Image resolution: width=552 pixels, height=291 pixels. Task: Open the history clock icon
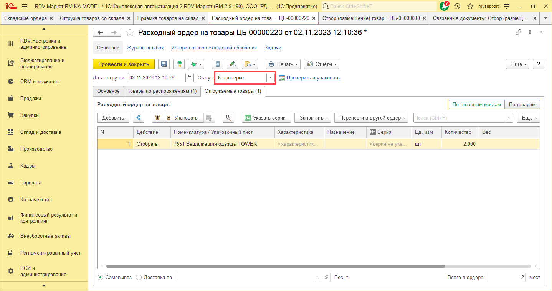(x=457, y=7)
